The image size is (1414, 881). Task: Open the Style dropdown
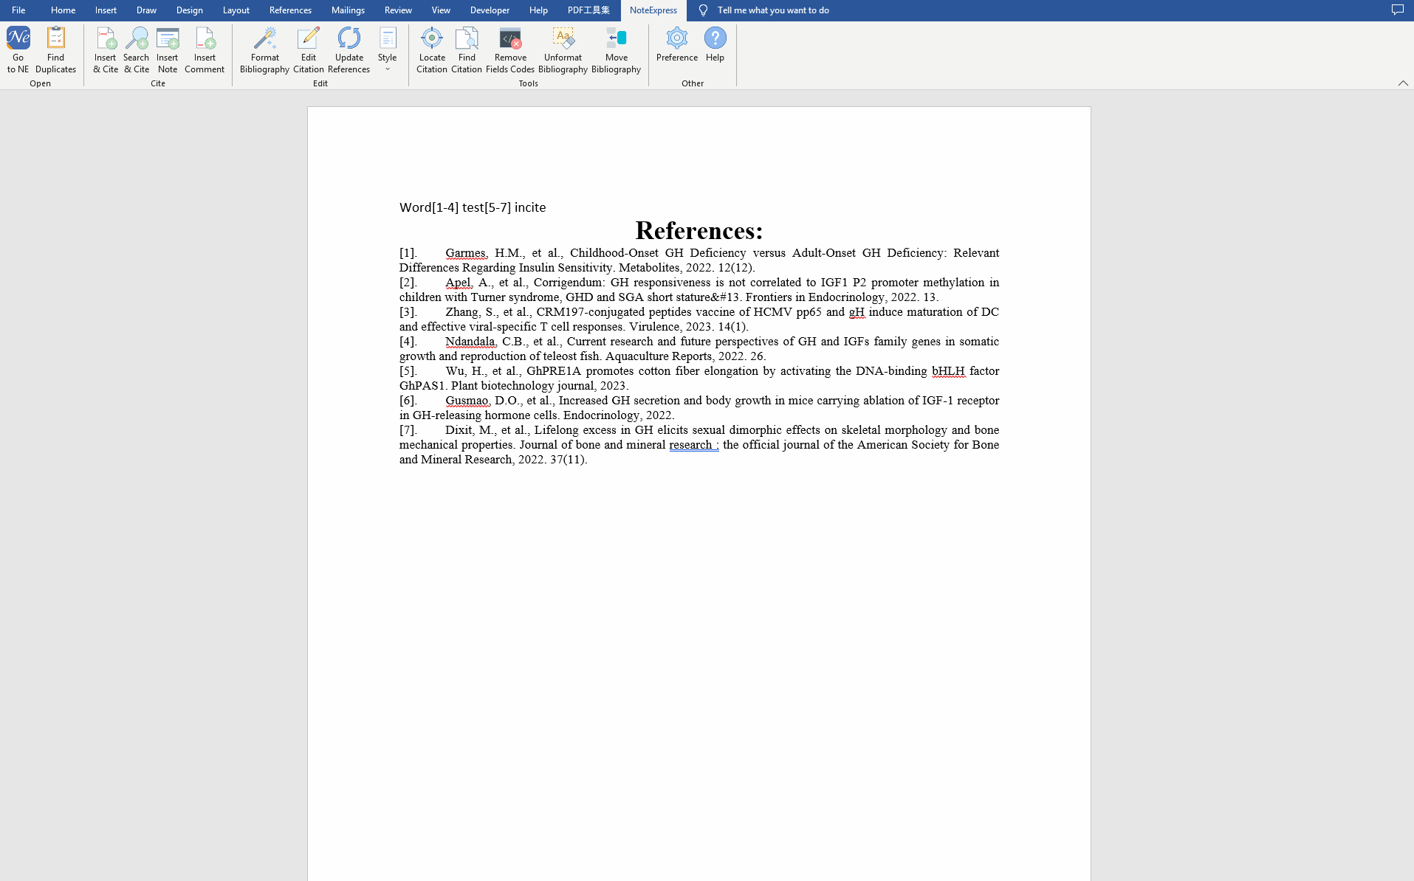(388, 49)
